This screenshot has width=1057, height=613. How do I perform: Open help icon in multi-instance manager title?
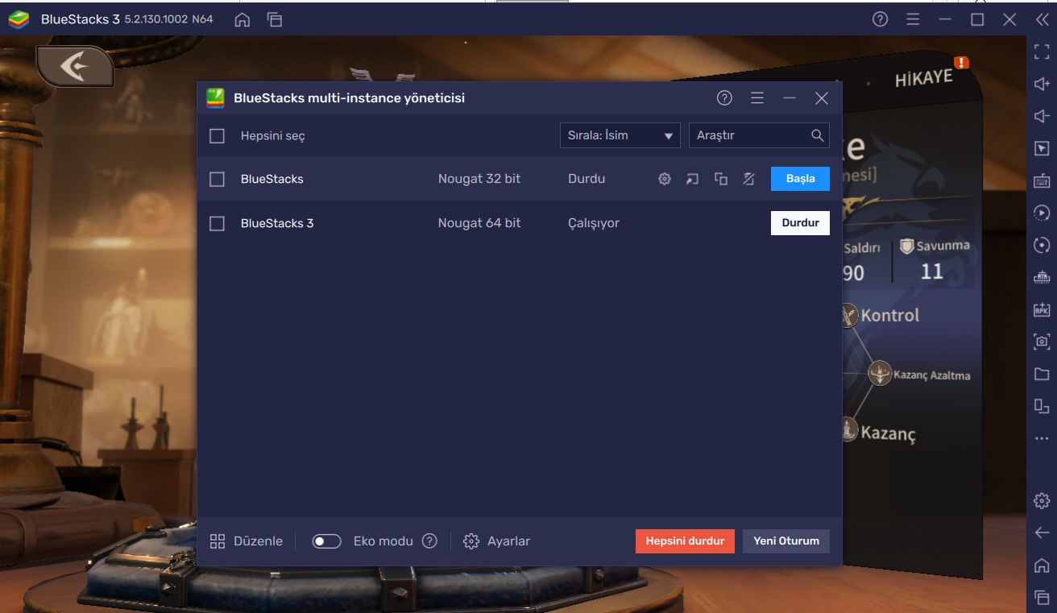click(x=724, y=98)
